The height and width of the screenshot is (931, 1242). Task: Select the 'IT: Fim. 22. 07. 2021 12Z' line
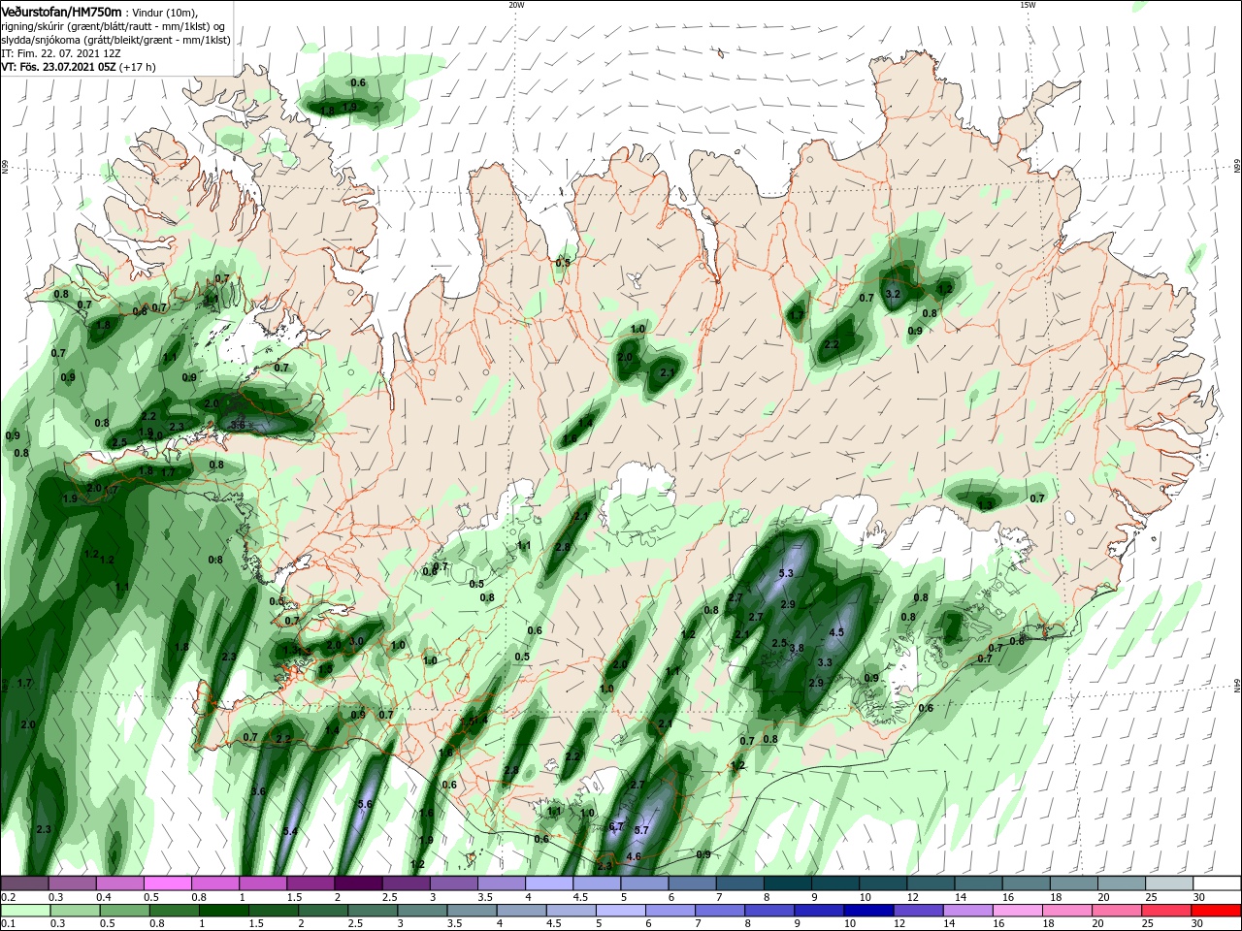[61, 53]
